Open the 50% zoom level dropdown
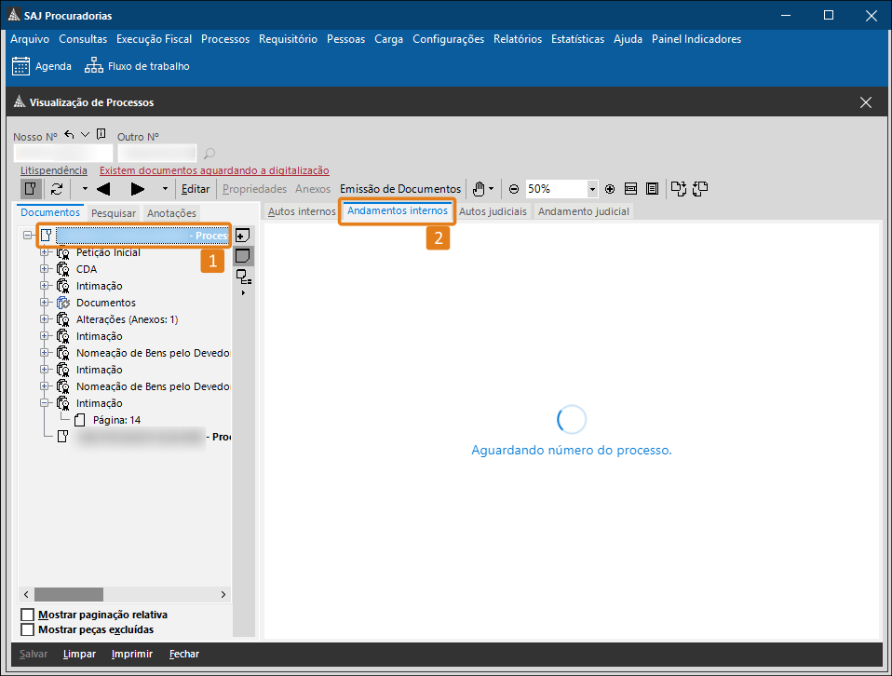 click(592, 189)
